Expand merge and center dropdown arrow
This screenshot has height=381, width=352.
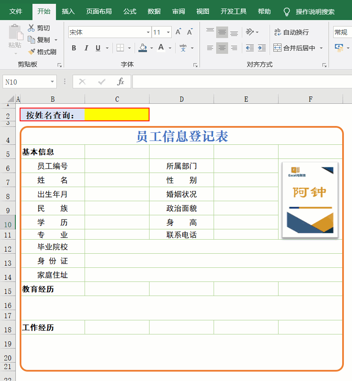point(321,48)
